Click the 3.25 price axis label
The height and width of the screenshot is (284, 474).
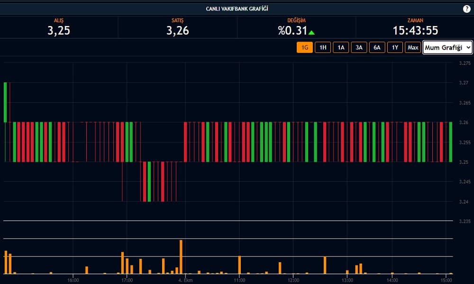point(464,162)
